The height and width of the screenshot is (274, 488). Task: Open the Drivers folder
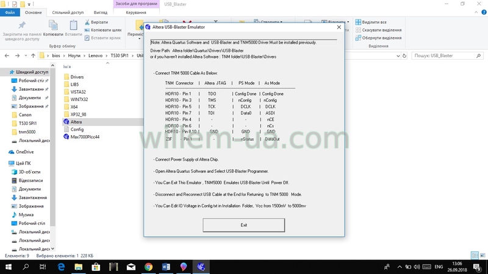(x=77, y=77)
